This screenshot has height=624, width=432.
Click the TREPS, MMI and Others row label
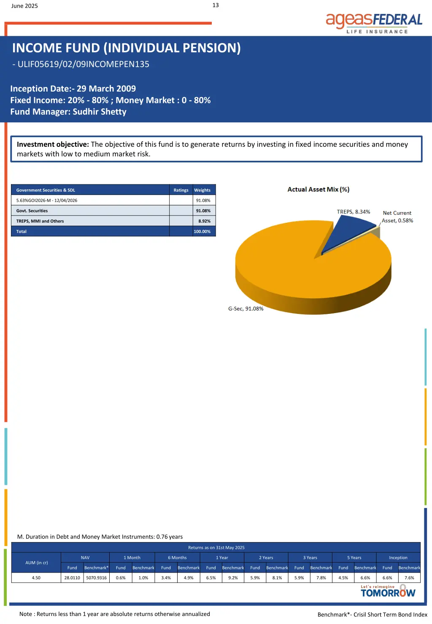click(40, 221)
